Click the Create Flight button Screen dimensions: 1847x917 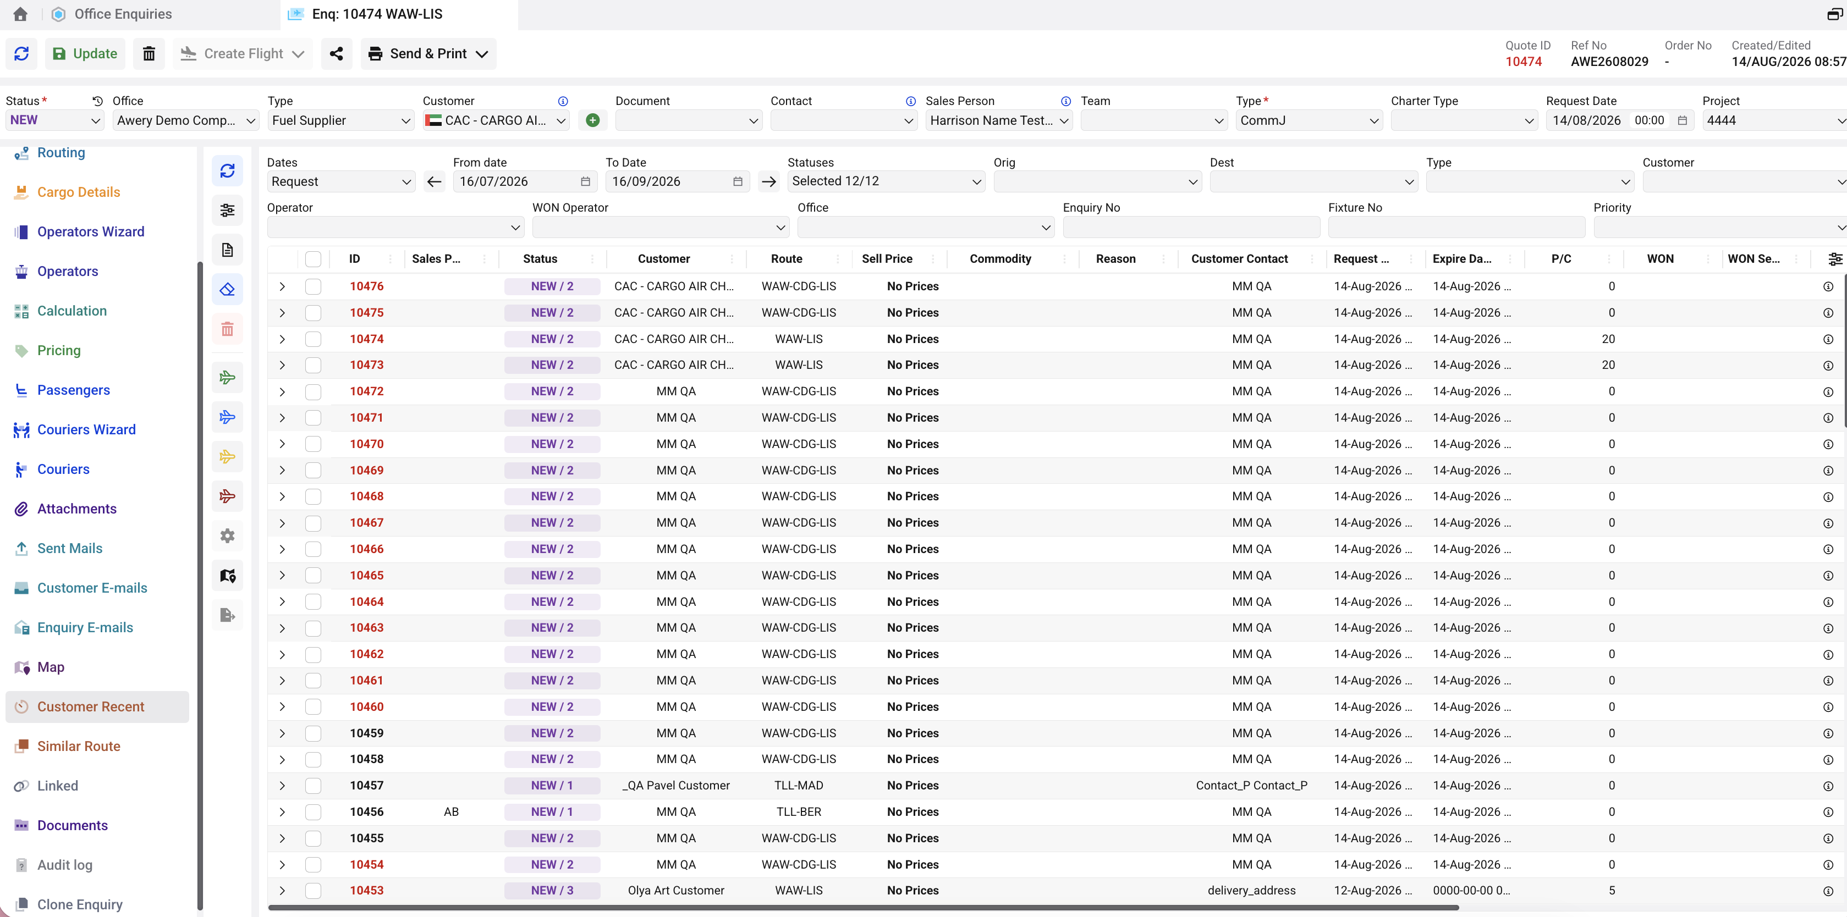pos(243,54)
